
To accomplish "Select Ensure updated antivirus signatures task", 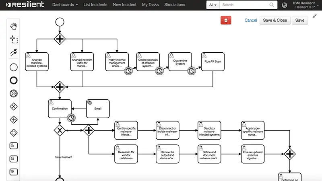I will pos(253,154).
